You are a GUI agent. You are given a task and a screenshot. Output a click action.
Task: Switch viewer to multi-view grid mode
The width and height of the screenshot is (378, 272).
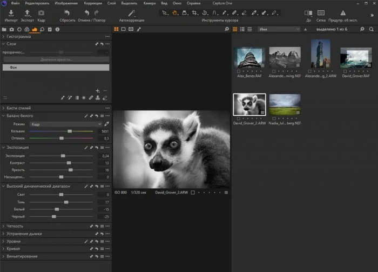click(x=116, y=29)
